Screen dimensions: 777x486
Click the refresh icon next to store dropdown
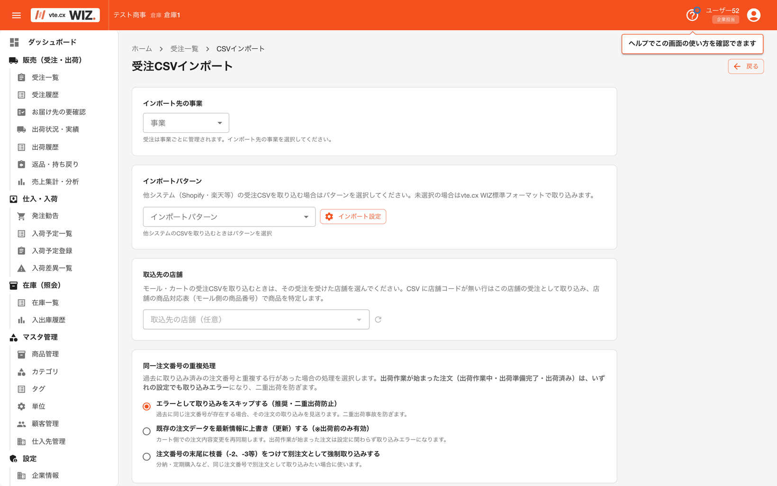click(x=378, y=320)
